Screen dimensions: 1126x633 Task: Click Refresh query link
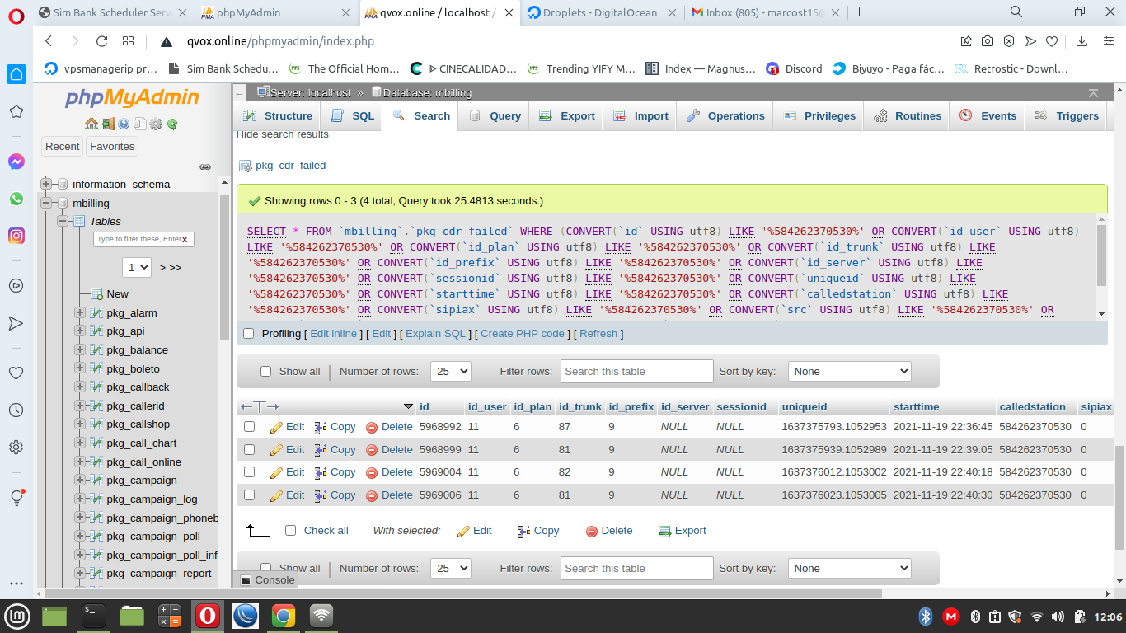point(598,334)
